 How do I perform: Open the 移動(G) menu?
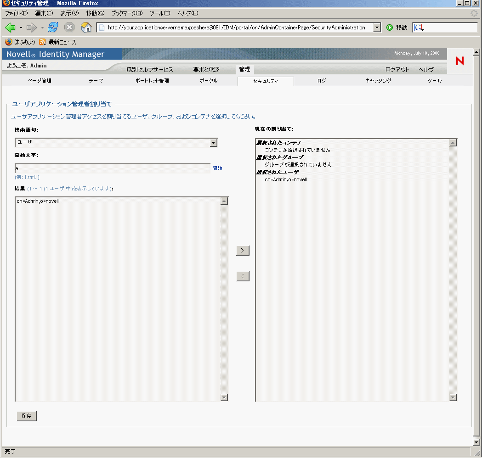tap(95, 13)
